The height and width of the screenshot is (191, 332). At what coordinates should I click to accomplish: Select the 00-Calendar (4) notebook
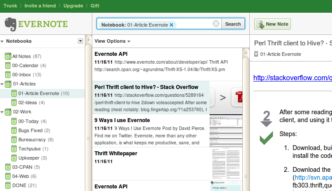pyautogui.click(x=42, y=66)
